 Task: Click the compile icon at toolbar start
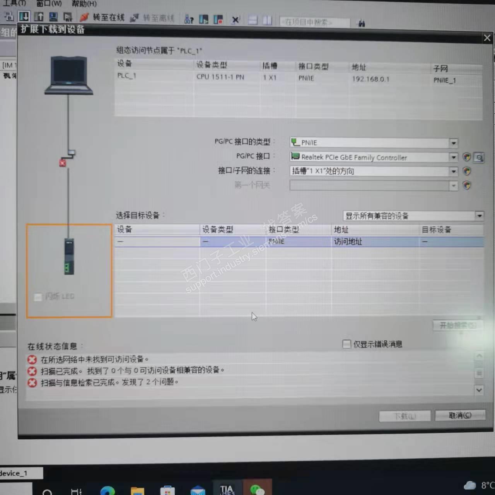tap(9, 16)
